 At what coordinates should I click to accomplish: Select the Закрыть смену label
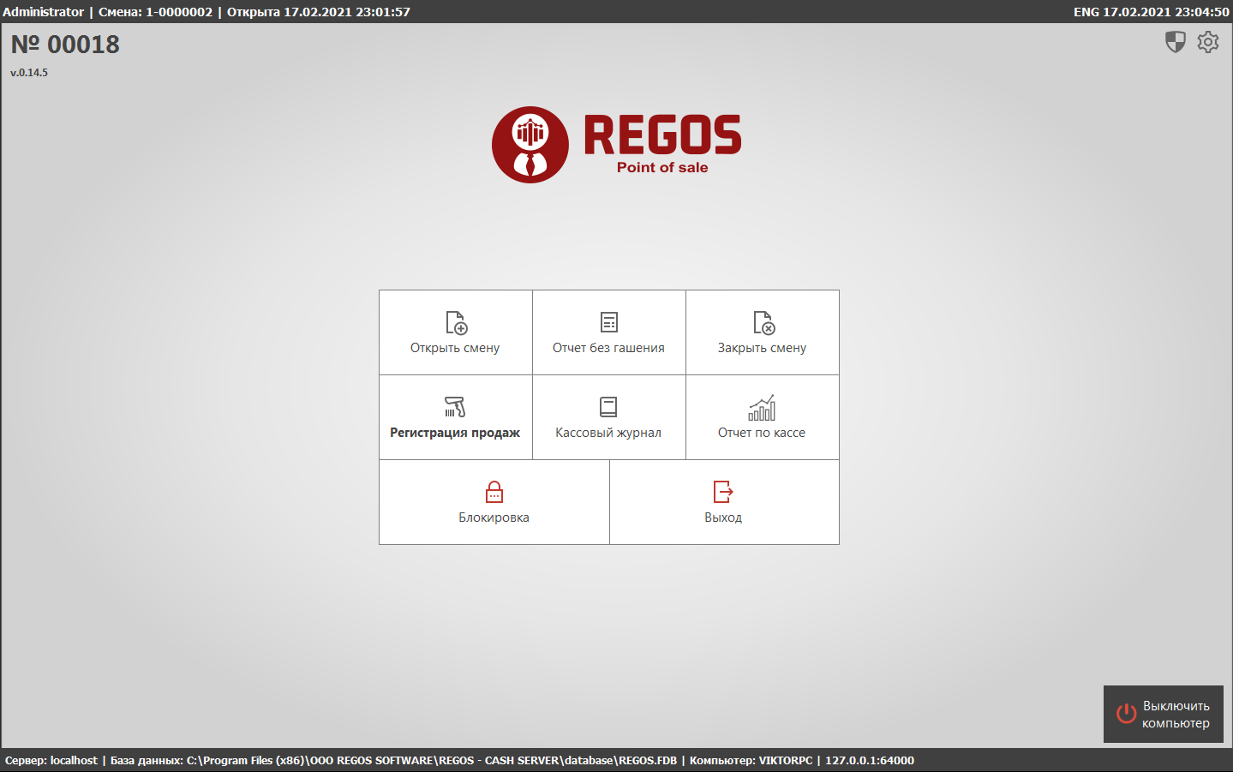763,348
